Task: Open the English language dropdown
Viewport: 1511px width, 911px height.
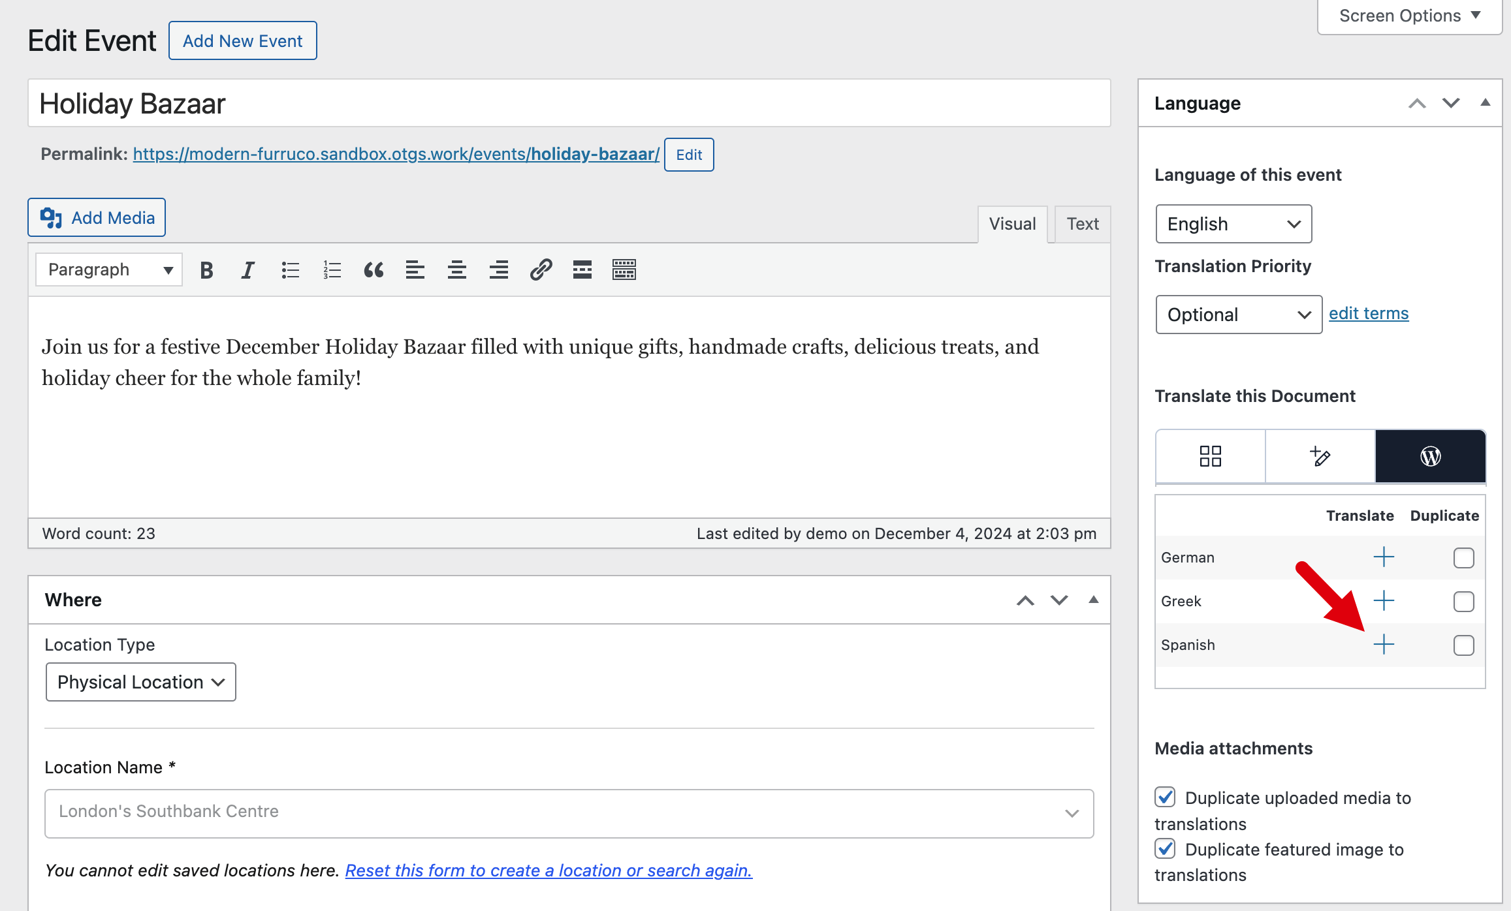Action: coord(1233,224)
